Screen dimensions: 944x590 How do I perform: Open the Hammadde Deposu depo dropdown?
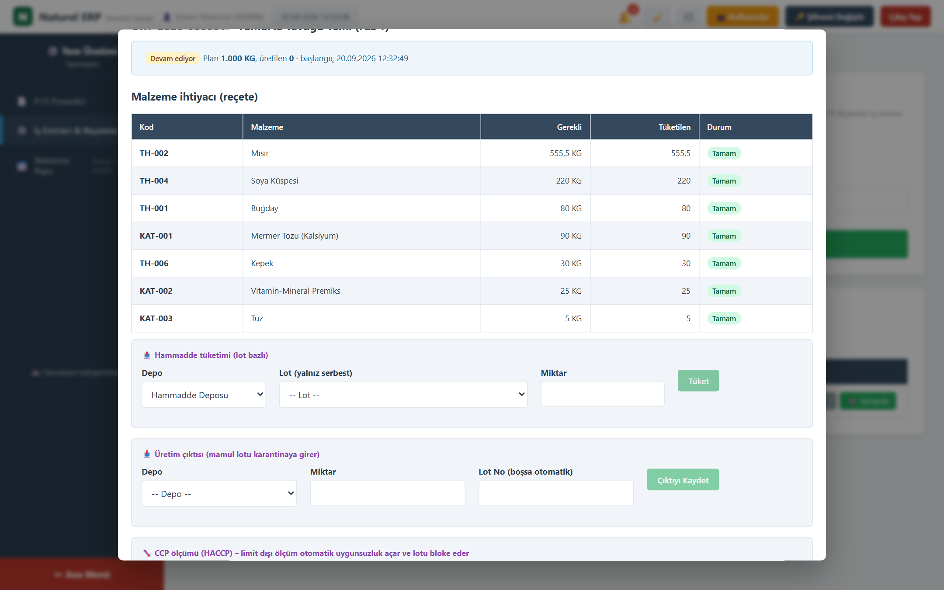[204, 395]
